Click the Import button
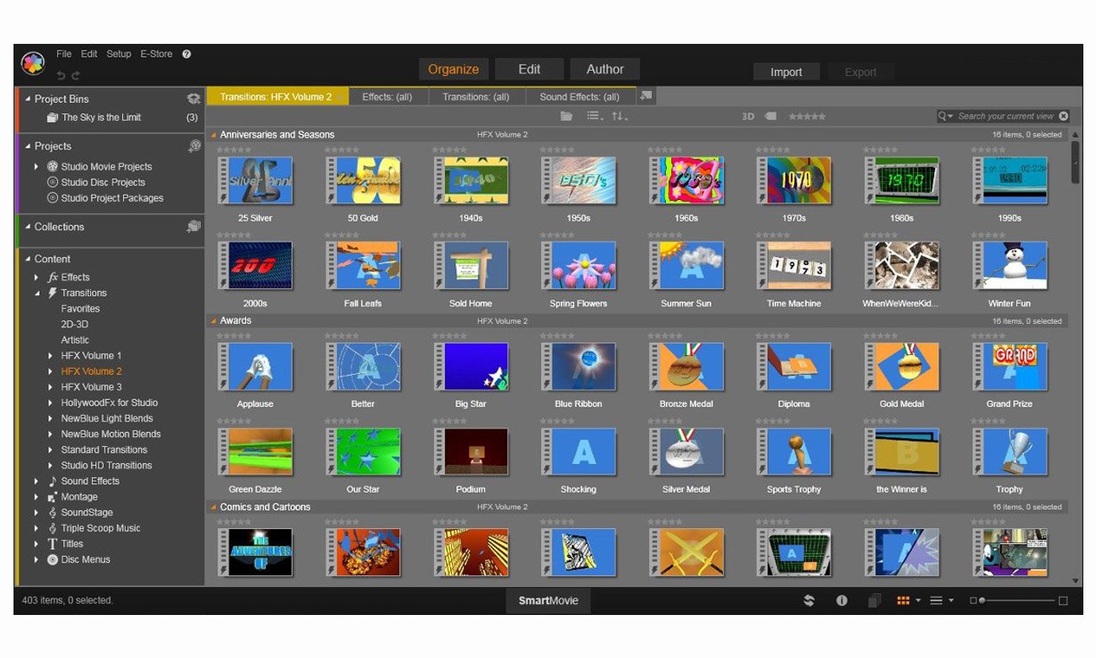The image size is (1096, 658). point(786,73)
